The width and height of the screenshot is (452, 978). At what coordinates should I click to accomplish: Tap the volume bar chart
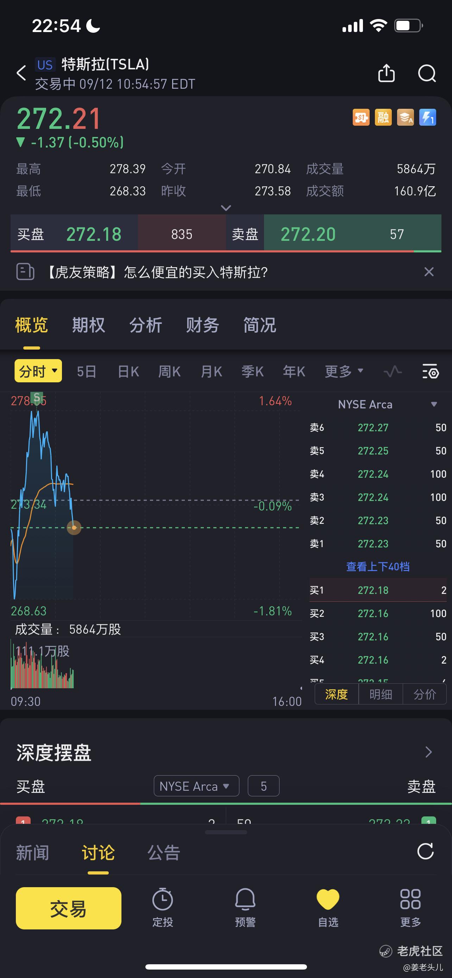[42, 664]
